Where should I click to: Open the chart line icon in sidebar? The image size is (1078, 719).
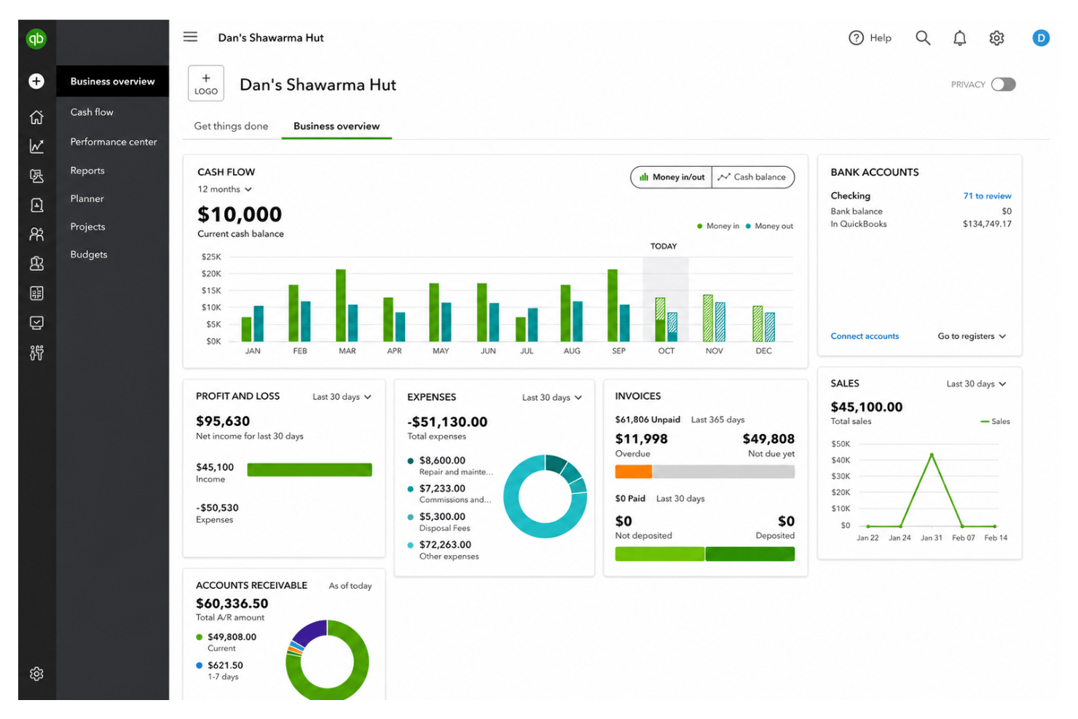(x=36, y=146)
